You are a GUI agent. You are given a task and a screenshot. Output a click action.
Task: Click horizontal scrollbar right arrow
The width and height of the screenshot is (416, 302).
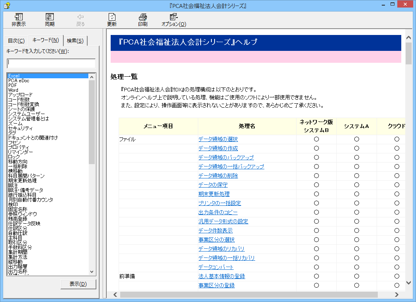(396, 294)
